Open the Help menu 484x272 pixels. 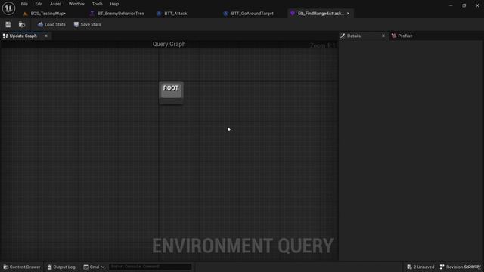pos(114,4)
